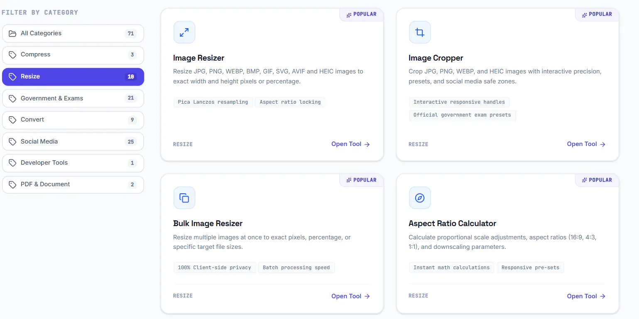Click the Image Cropper description text
The height and width of the screenshot is (319, 639).
pyautogui.click(x=505, y=76)
